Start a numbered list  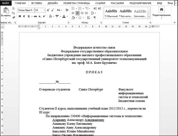pos(80,8)
